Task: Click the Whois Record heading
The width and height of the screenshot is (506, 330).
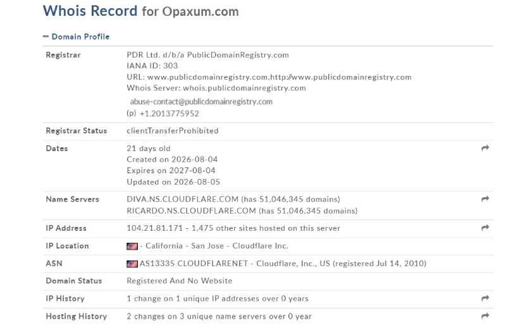Action: pos(90,11)
